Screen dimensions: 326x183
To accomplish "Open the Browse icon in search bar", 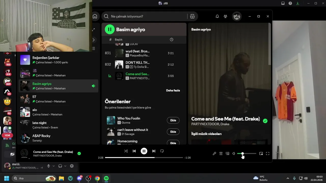I will [x=192, y=16].
